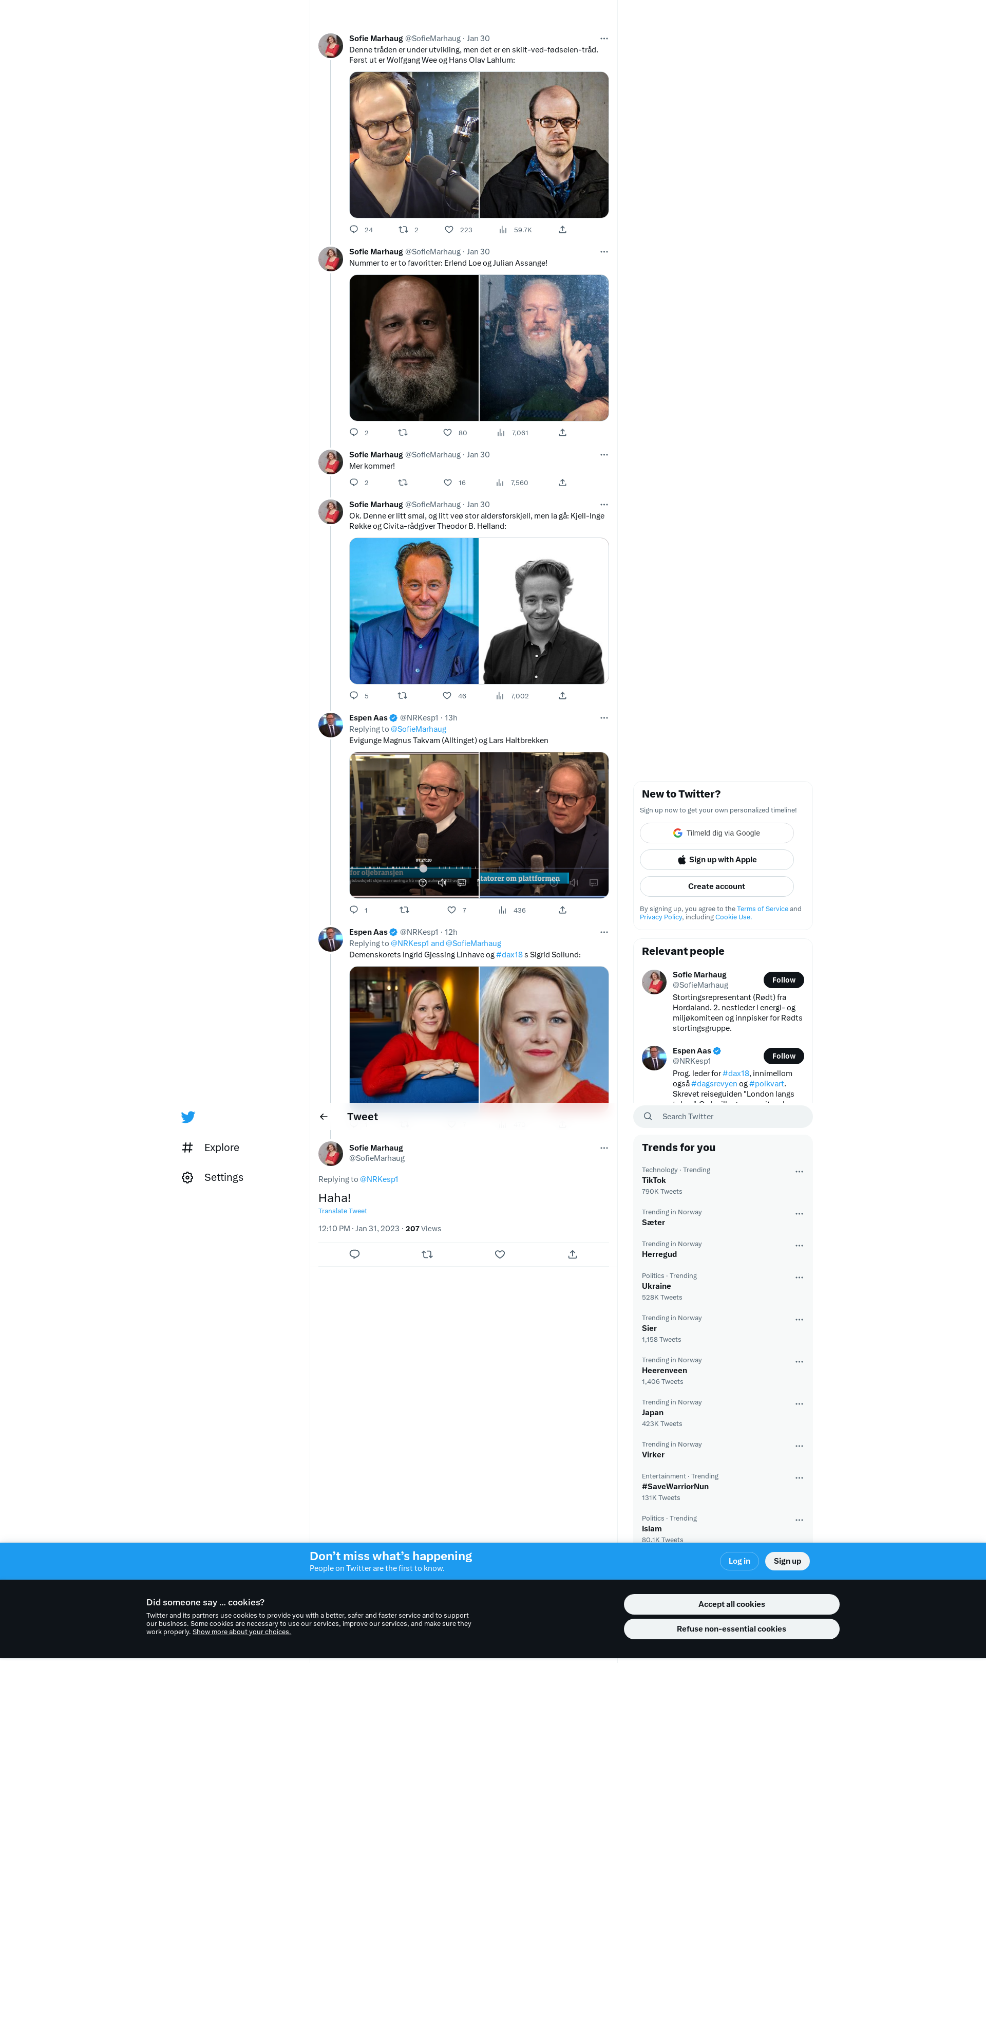Follow Espen Aas
Screen dimensions: 986x2018
point(783,1056)
